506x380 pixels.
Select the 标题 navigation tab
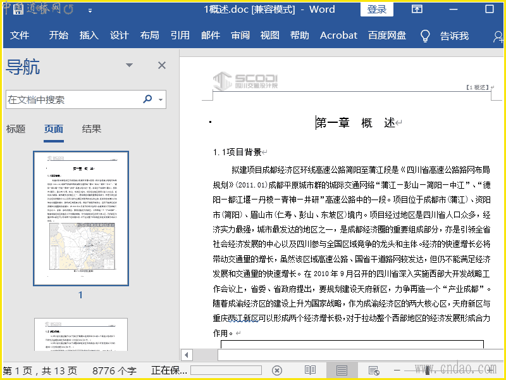15,129
